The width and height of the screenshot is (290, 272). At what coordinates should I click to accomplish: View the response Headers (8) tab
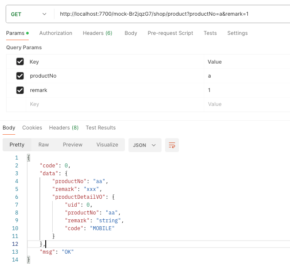click(64, 128)
